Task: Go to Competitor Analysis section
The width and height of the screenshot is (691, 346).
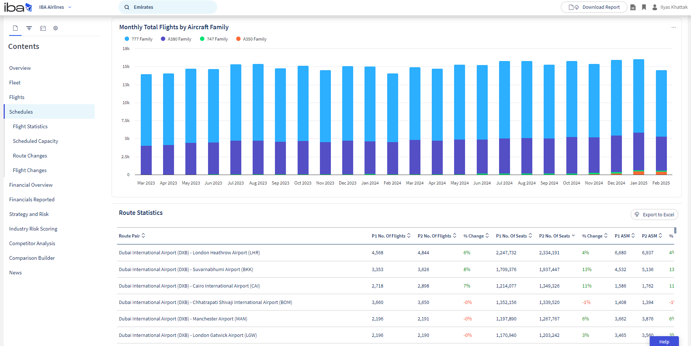Action: click(32, 243)
